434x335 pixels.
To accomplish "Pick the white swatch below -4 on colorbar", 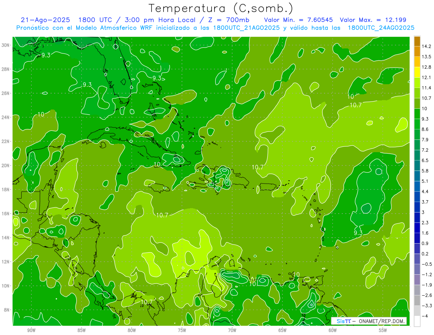I will pyautogui.click(x=417, y=321).
